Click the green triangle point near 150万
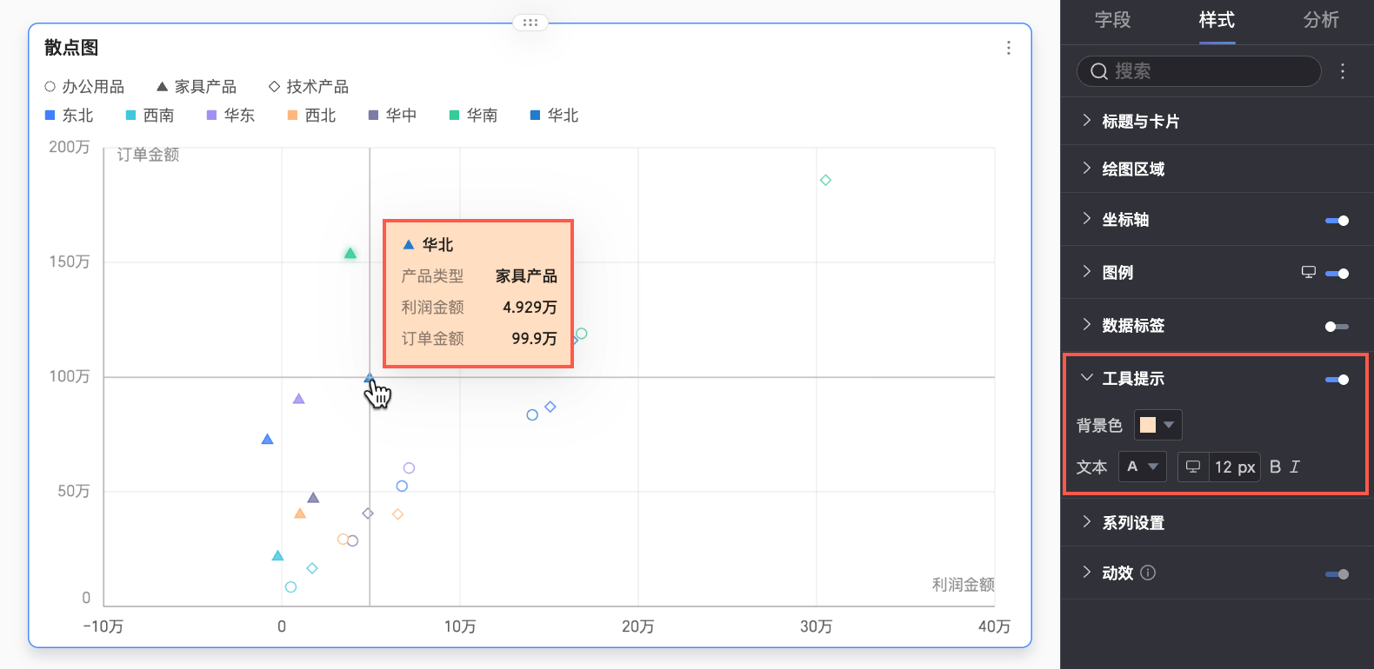The image size is (1374, 669). (350, 254)
